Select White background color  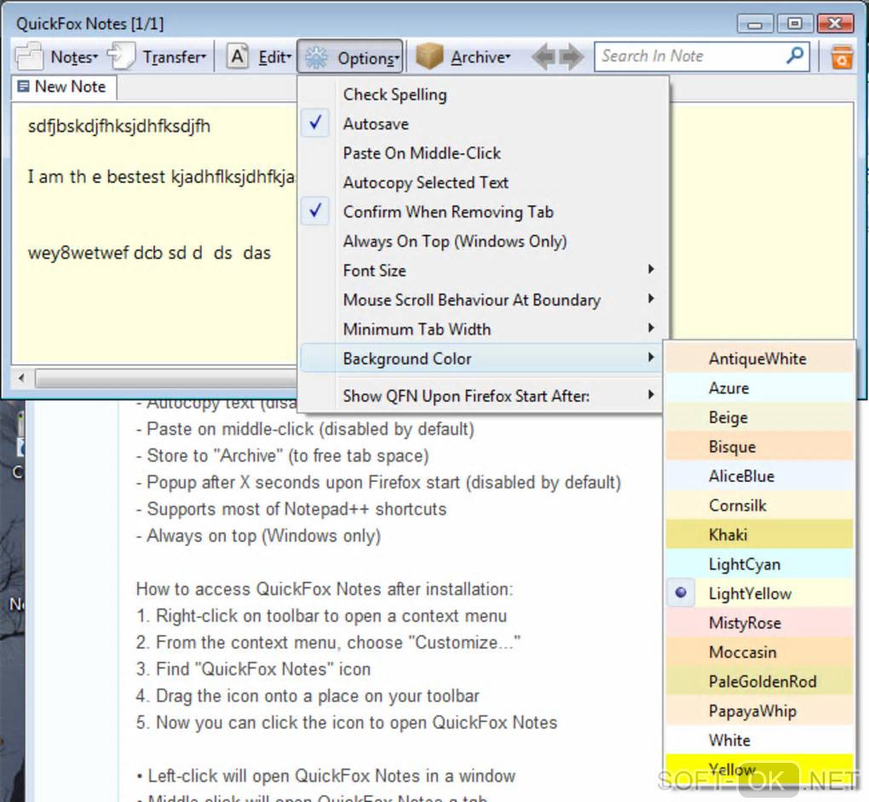[759, 740]
